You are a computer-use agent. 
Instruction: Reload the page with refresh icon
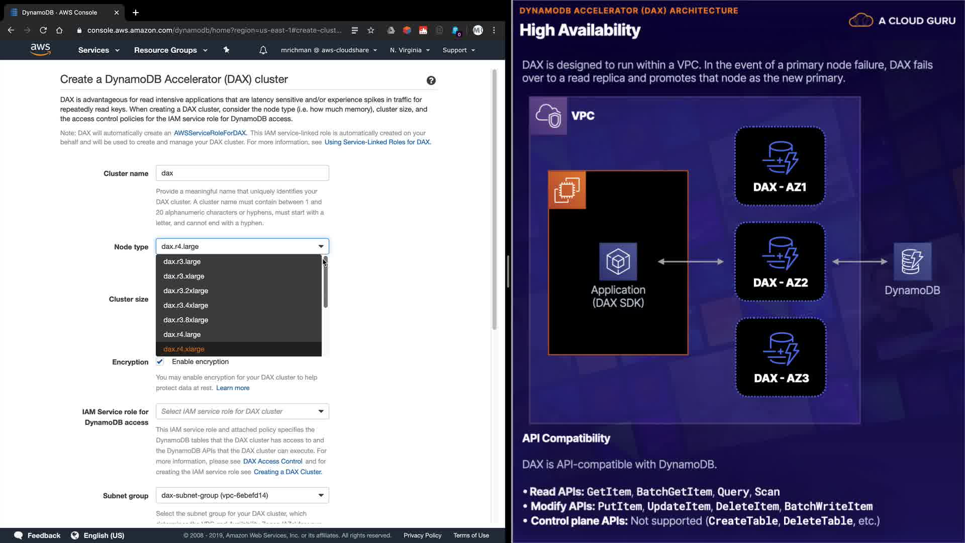[43, 30]
